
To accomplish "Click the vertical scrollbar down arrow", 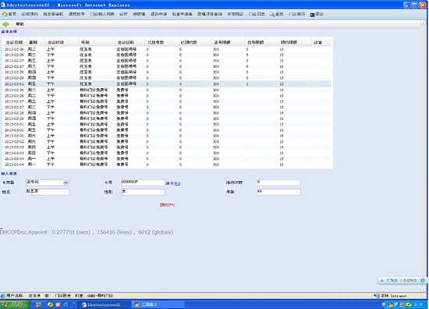I will pyautogui.click(x=424, y=289).
